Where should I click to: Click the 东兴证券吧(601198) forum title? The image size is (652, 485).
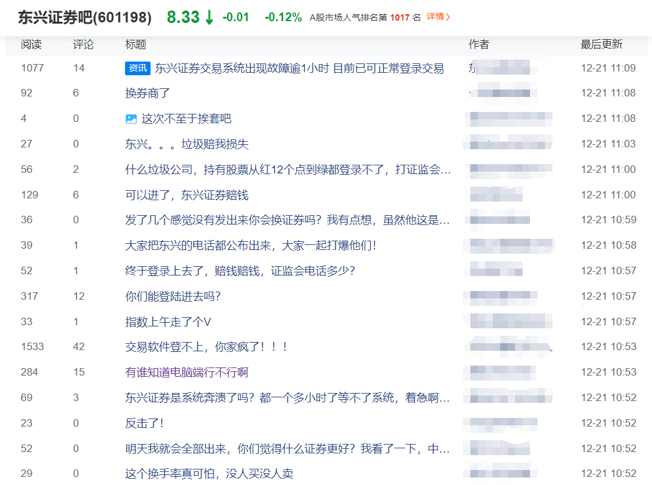tap(85, 17)
